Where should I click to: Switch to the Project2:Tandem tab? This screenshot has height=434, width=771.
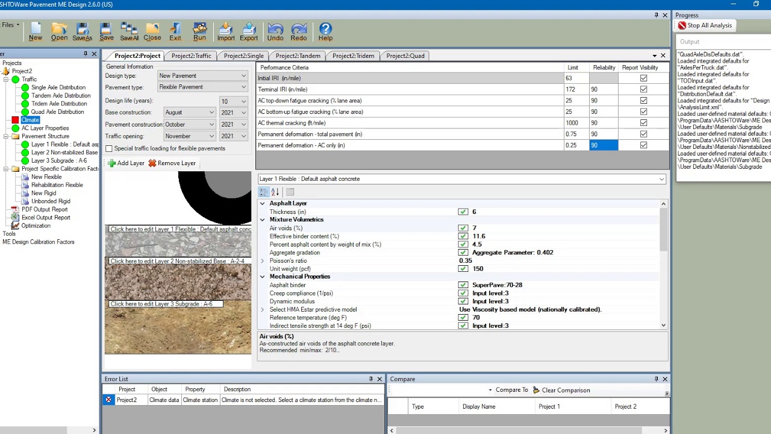tap(298, 55)
